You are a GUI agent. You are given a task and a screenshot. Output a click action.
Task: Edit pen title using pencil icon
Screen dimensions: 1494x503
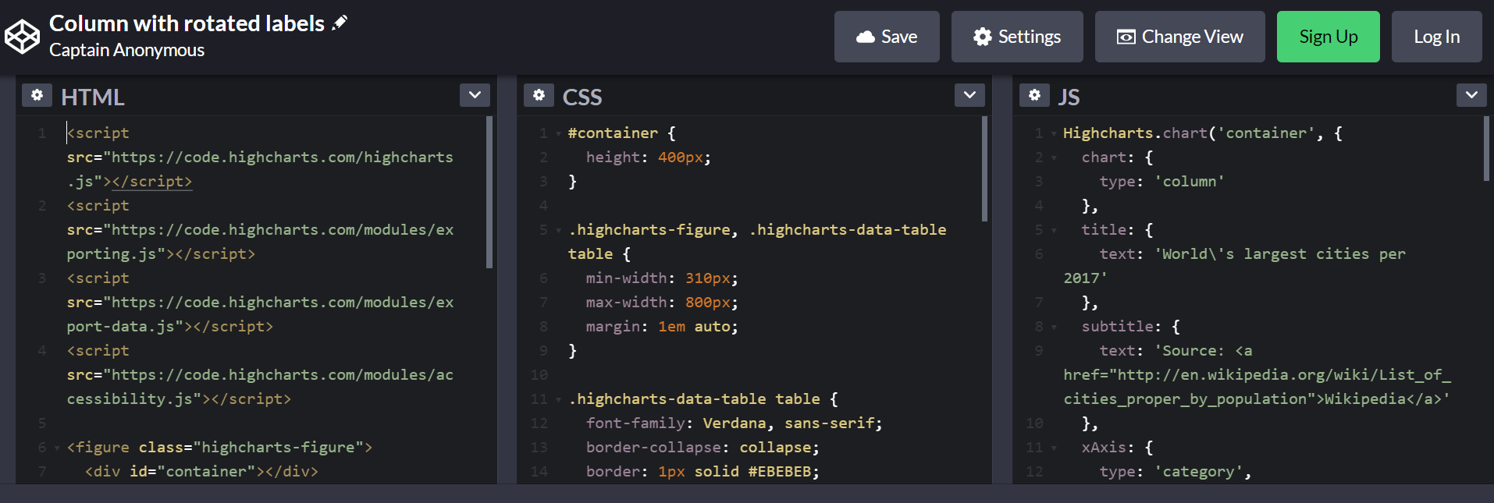coord(340,23)
